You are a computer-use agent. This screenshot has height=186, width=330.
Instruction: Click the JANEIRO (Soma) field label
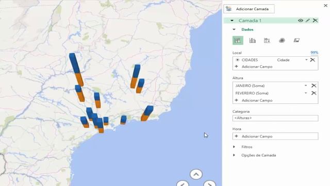(250, 86)
